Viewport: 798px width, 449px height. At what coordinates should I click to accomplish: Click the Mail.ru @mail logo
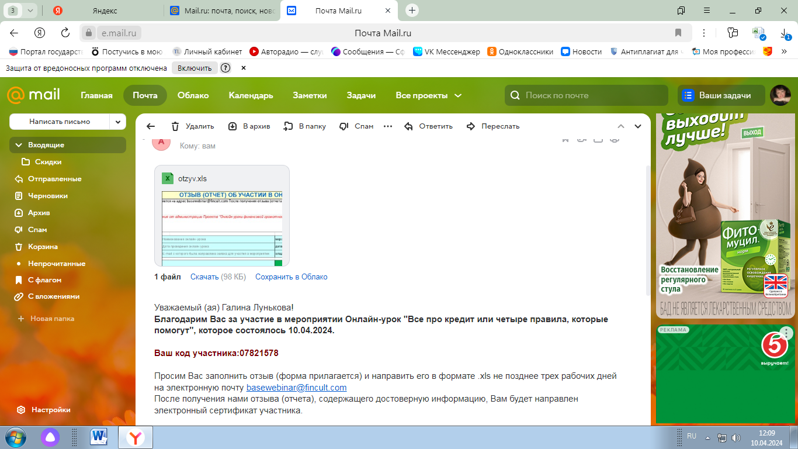tap(33, 95)
